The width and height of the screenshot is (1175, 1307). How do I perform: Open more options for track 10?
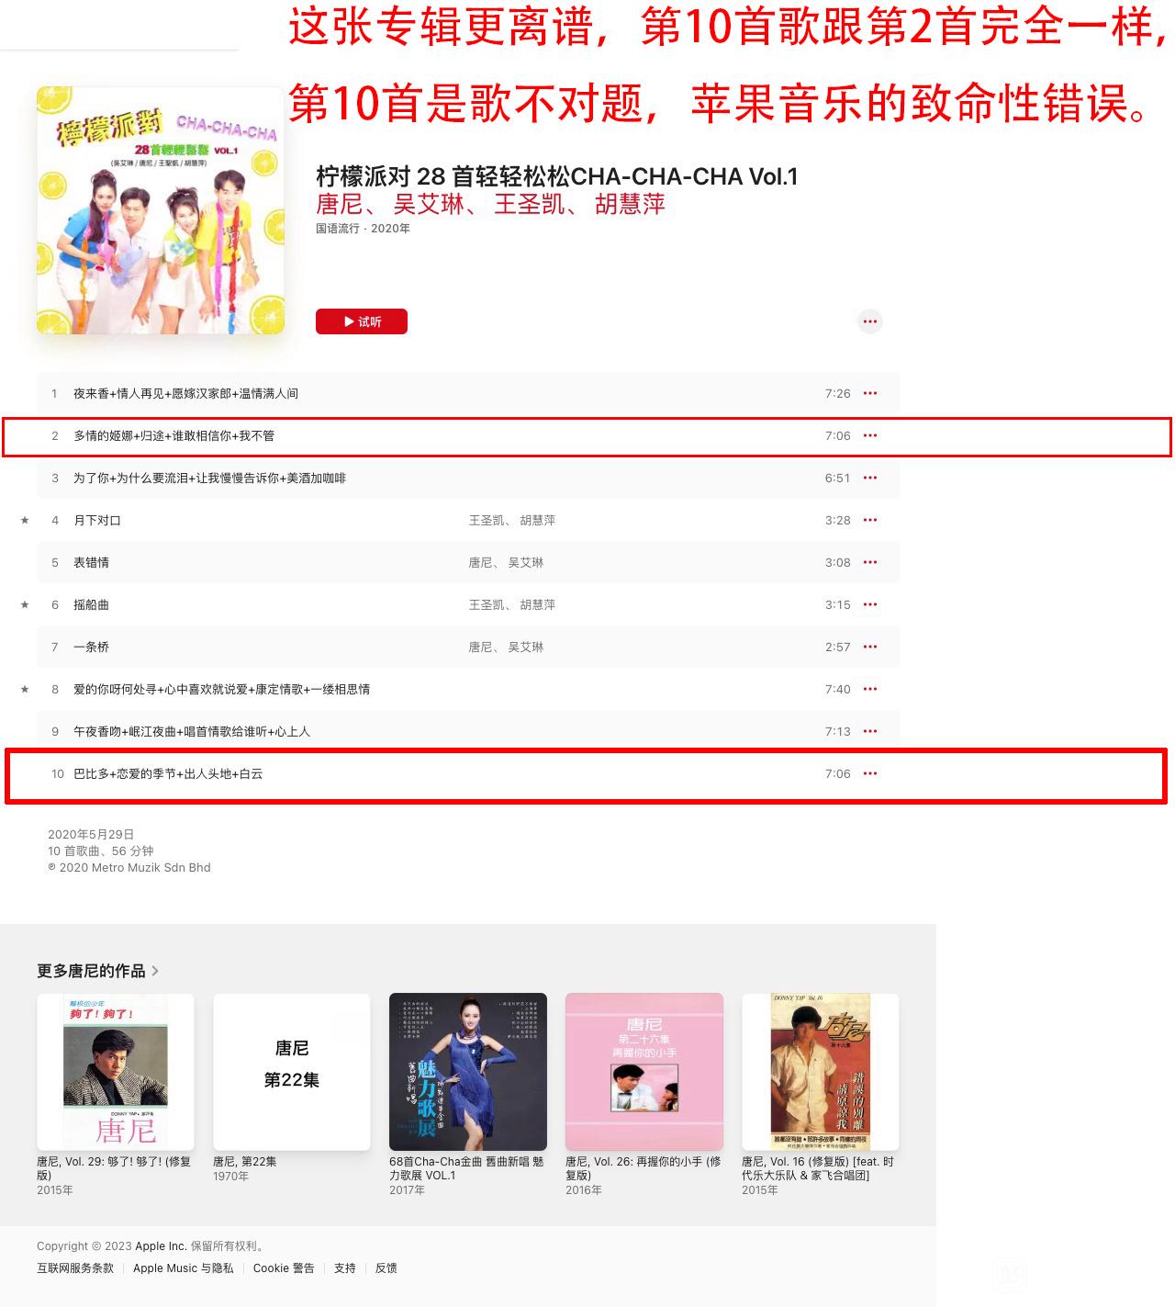pyautogui.click(x=870, y=773)
